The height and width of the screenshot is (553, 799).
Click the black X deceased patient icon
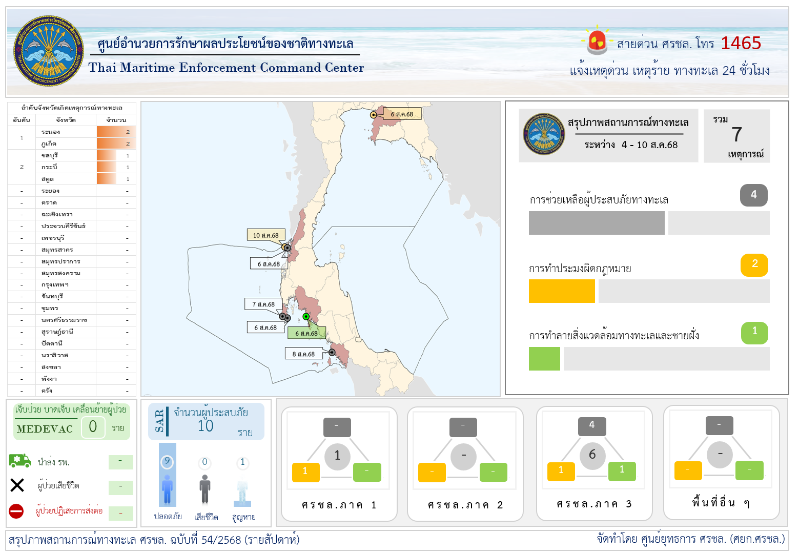17,485
